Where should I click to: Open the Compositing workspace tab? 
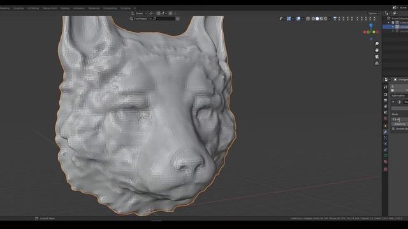tap(110, 8)
